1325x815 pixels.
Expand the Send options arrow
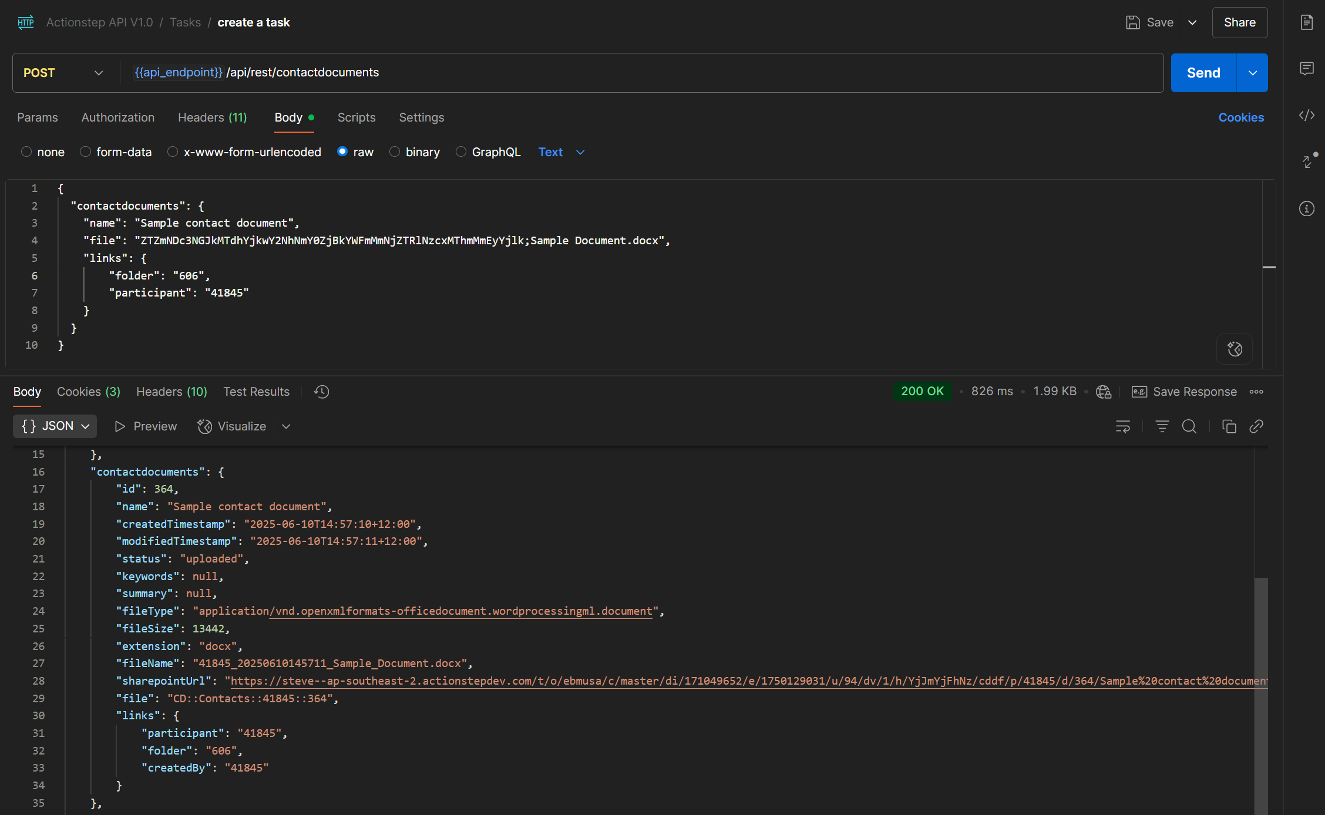[1253, 73]
